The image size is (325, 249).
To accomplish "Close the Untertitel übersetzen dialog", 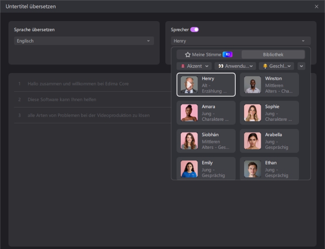I will [316, 6].
